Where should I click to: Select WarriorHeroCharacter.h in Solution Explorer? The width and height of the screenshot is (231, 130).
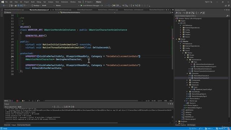(x=201, y=78)
